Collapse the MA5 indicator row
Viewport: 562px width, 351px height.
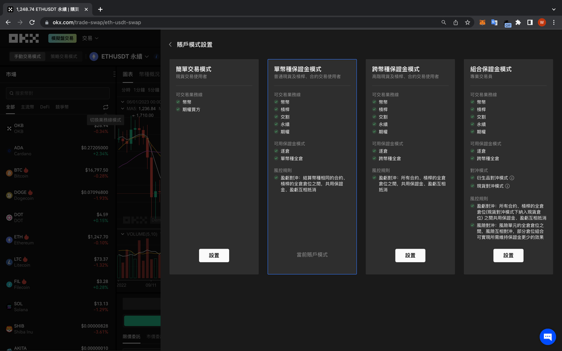tap(123, 108)
